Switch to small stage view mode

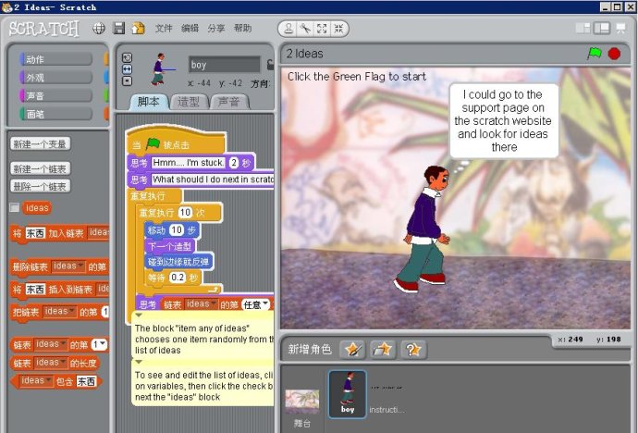click(x=583, y=28)
